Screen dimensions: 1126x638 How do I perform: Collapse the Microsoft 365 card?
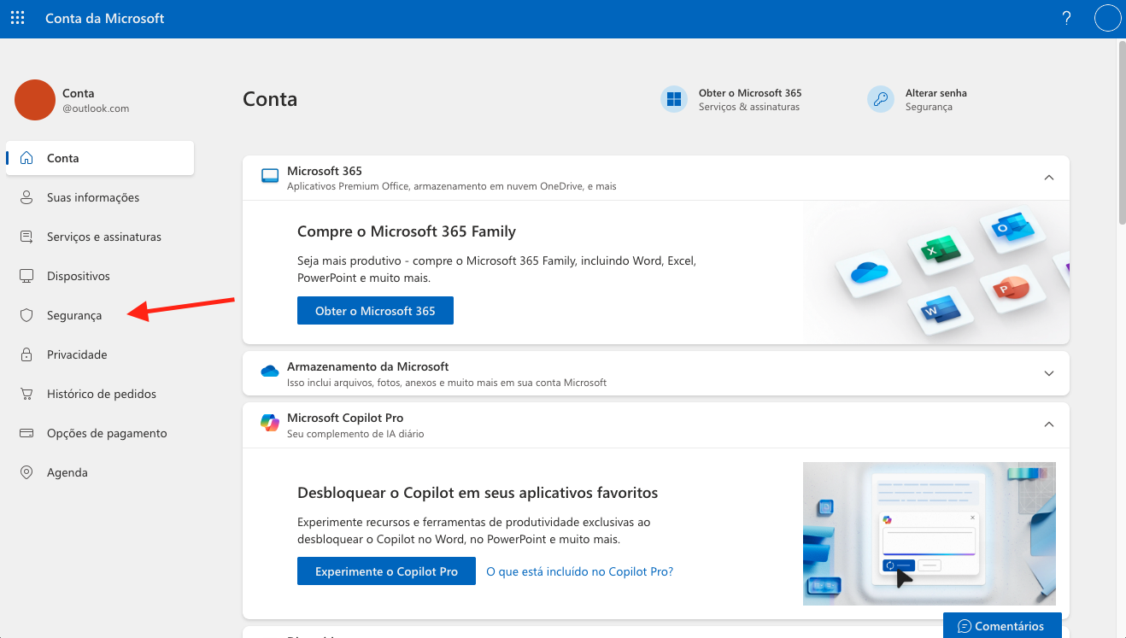click(x=1049, y=178)
